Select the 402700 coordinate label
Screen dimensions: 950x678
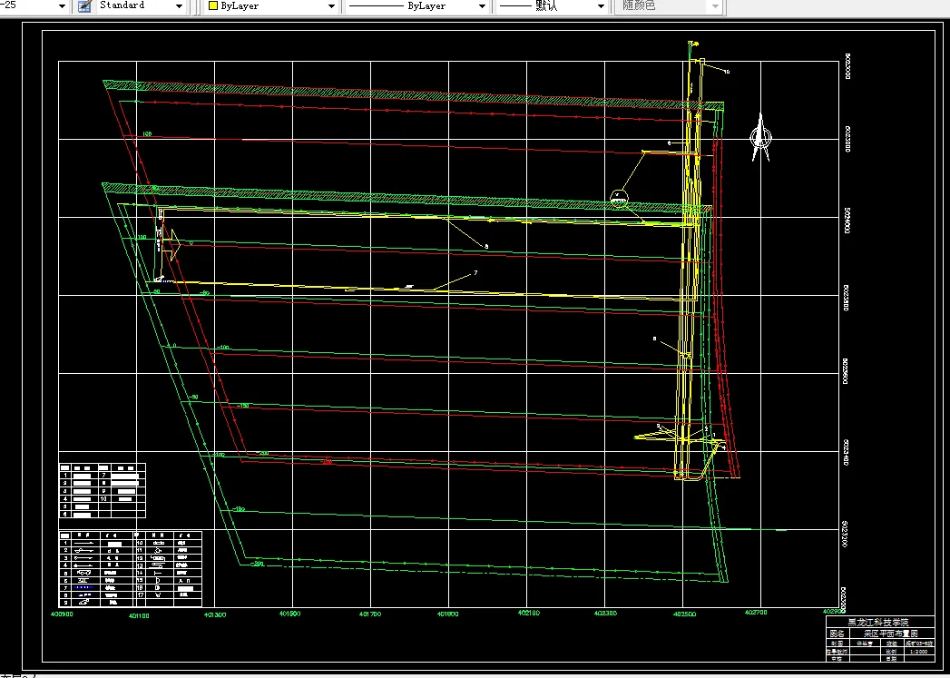pos(755,613)
